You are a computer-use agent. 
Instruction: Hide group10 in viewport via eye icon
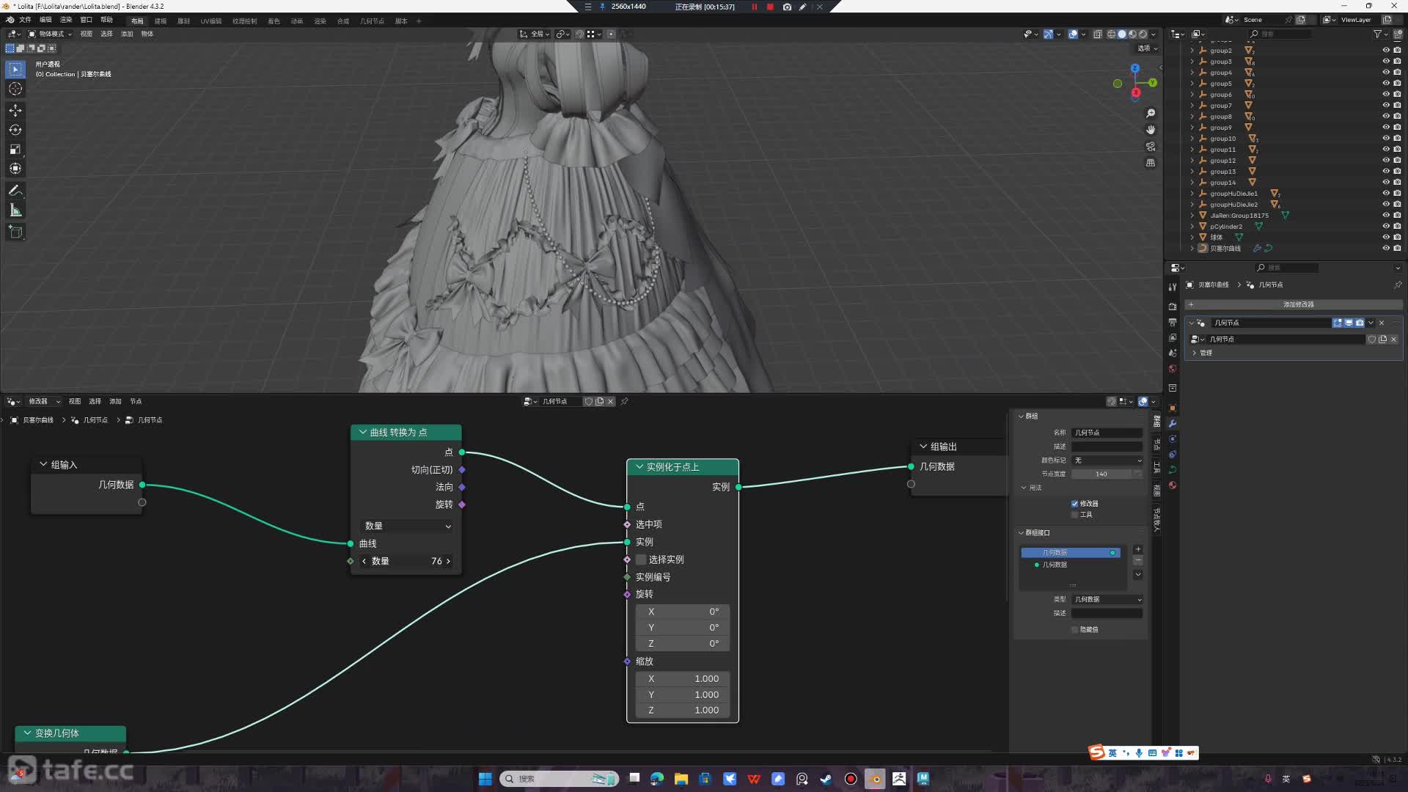point(1386,139)
